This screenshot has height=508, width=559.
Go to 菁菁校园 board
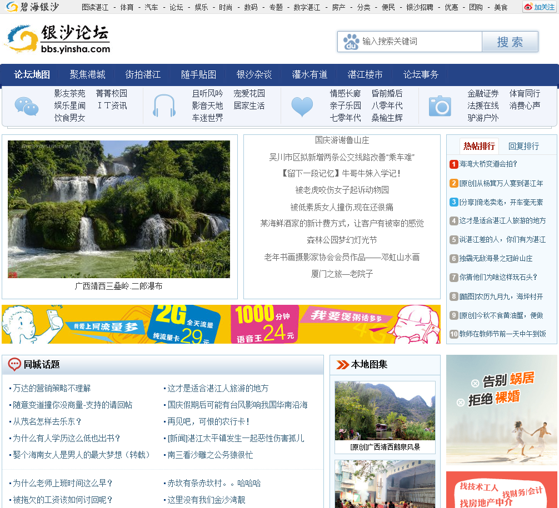[x=112, y=93]
